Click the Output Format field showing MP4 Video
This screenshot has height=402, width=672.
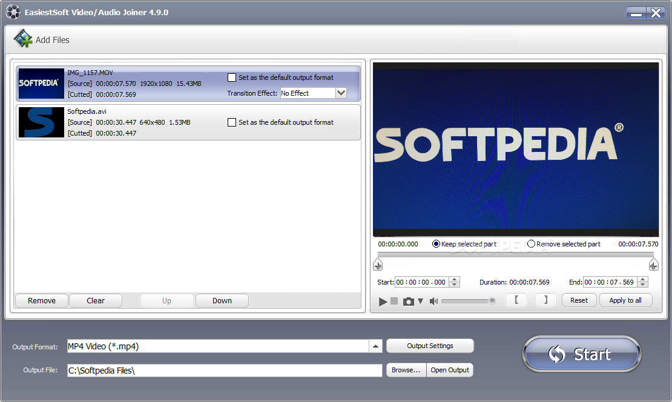pos(218,346)
